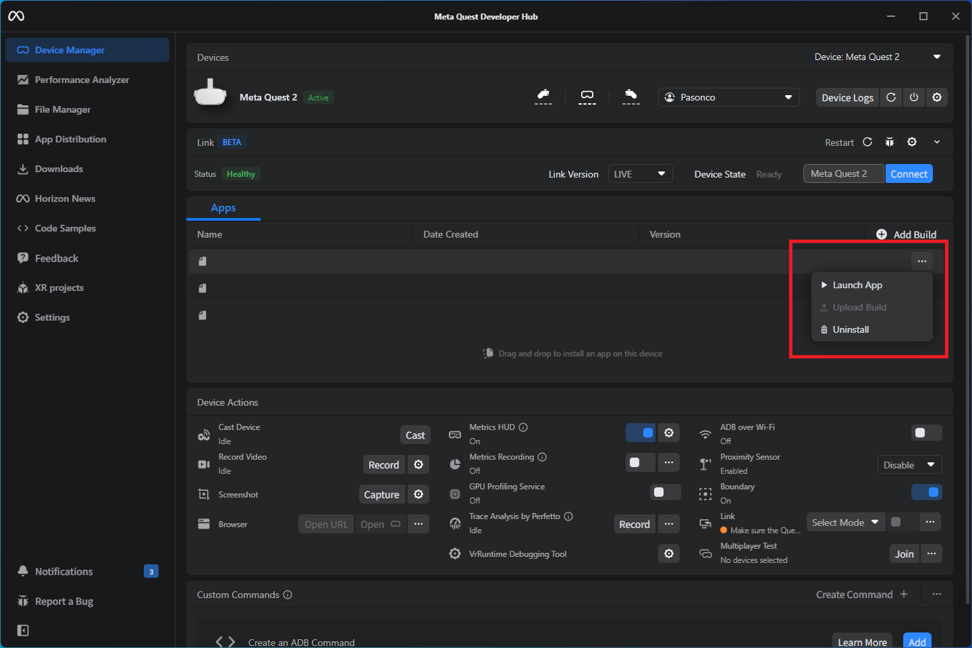Toggle Metrics Recording switch
The image size is (972, 648).
[x=641, y=462]
